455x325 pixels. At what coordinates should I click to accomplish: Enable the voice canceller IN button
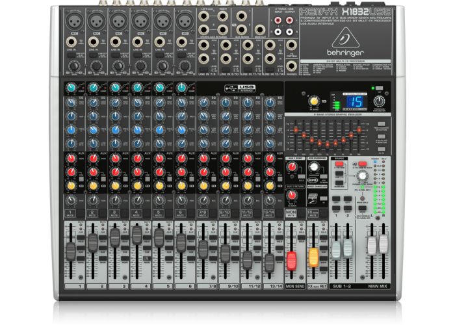[x=323, y=198]
